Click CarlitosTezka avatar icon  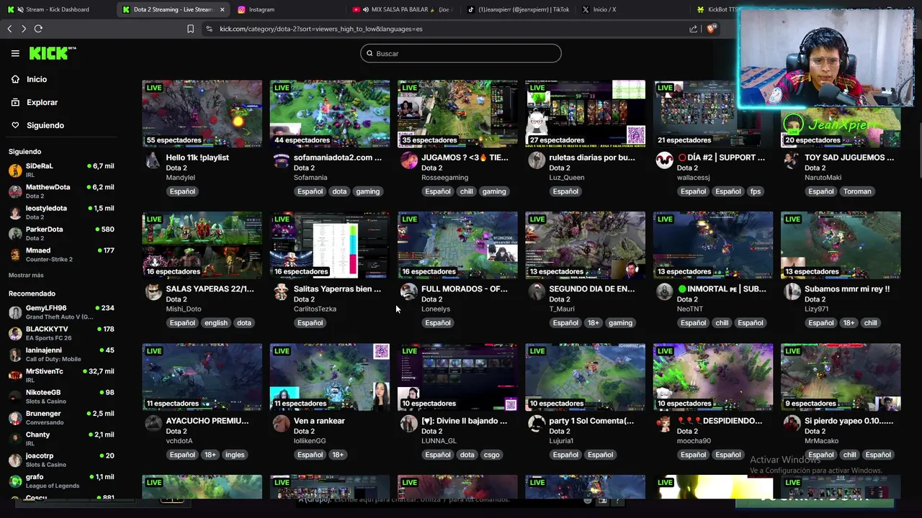(x=281, y=291)
